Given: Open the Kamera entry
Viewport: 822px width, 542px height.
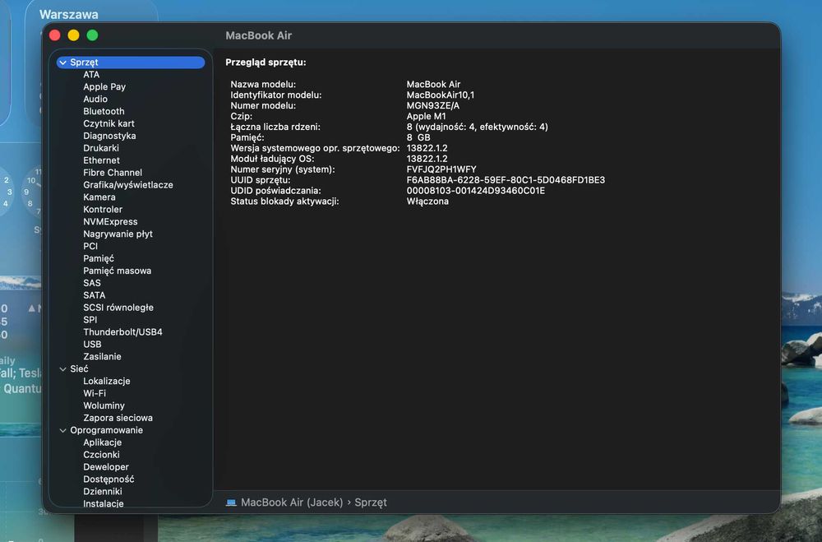Looking at the screenshot, I should pyautogui.click(x=99, y=197).
